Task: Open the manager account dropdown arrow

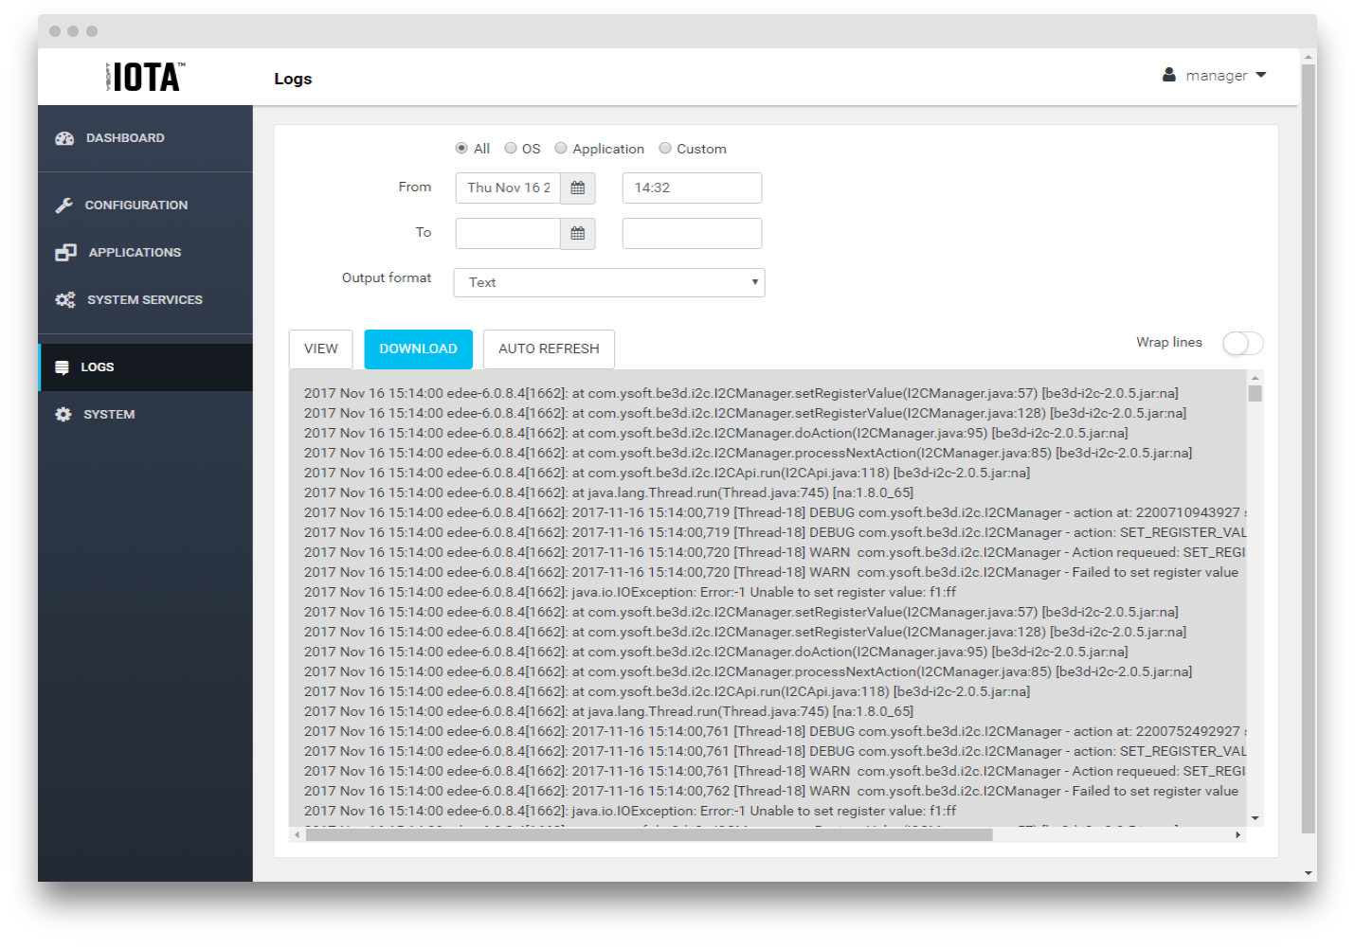Action: (1261, 75)
